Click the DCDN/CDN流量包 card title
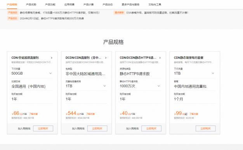Screen dimensions: 243x150 click(83, 58)
